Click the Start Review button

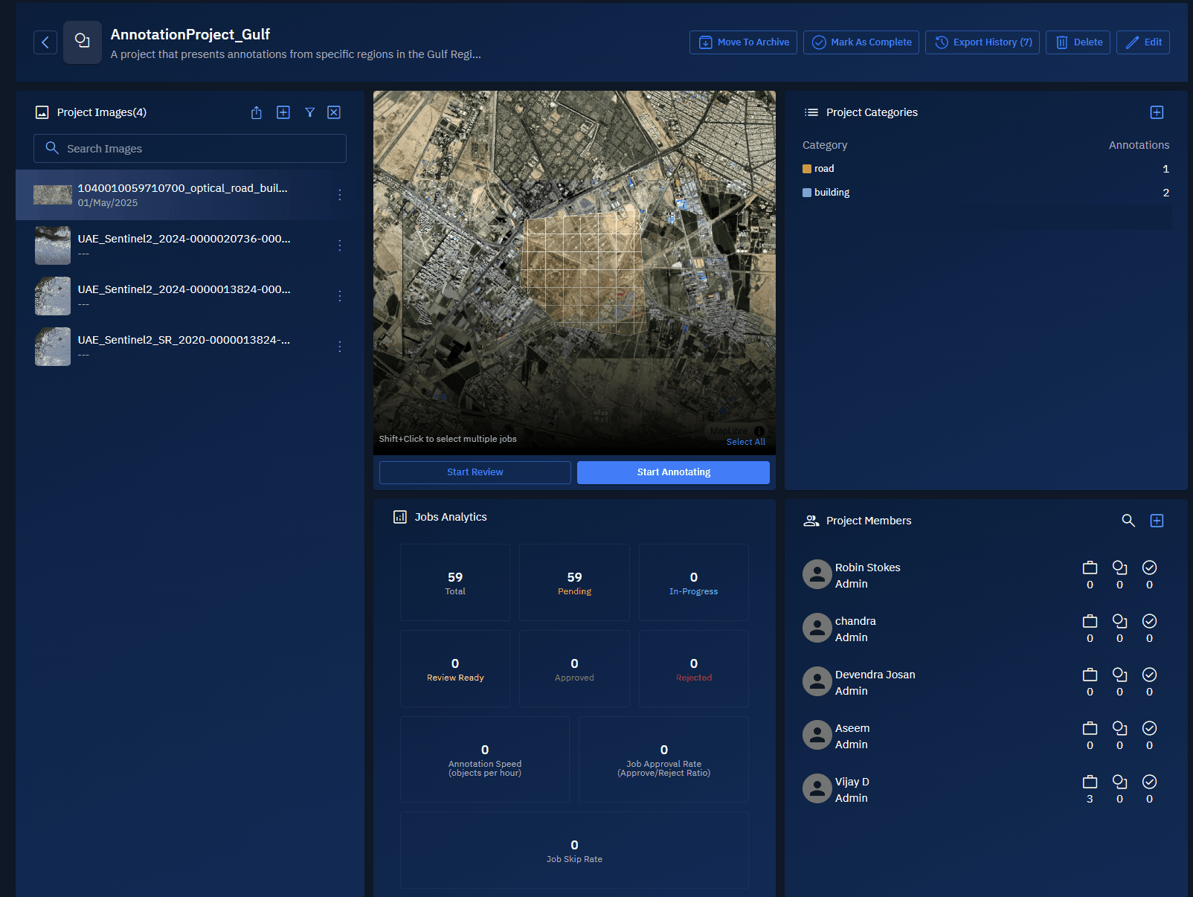(475, 472)
